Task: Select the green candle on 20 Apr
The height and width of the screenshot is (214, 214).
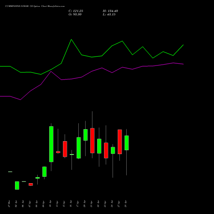Action: point(86,135)
